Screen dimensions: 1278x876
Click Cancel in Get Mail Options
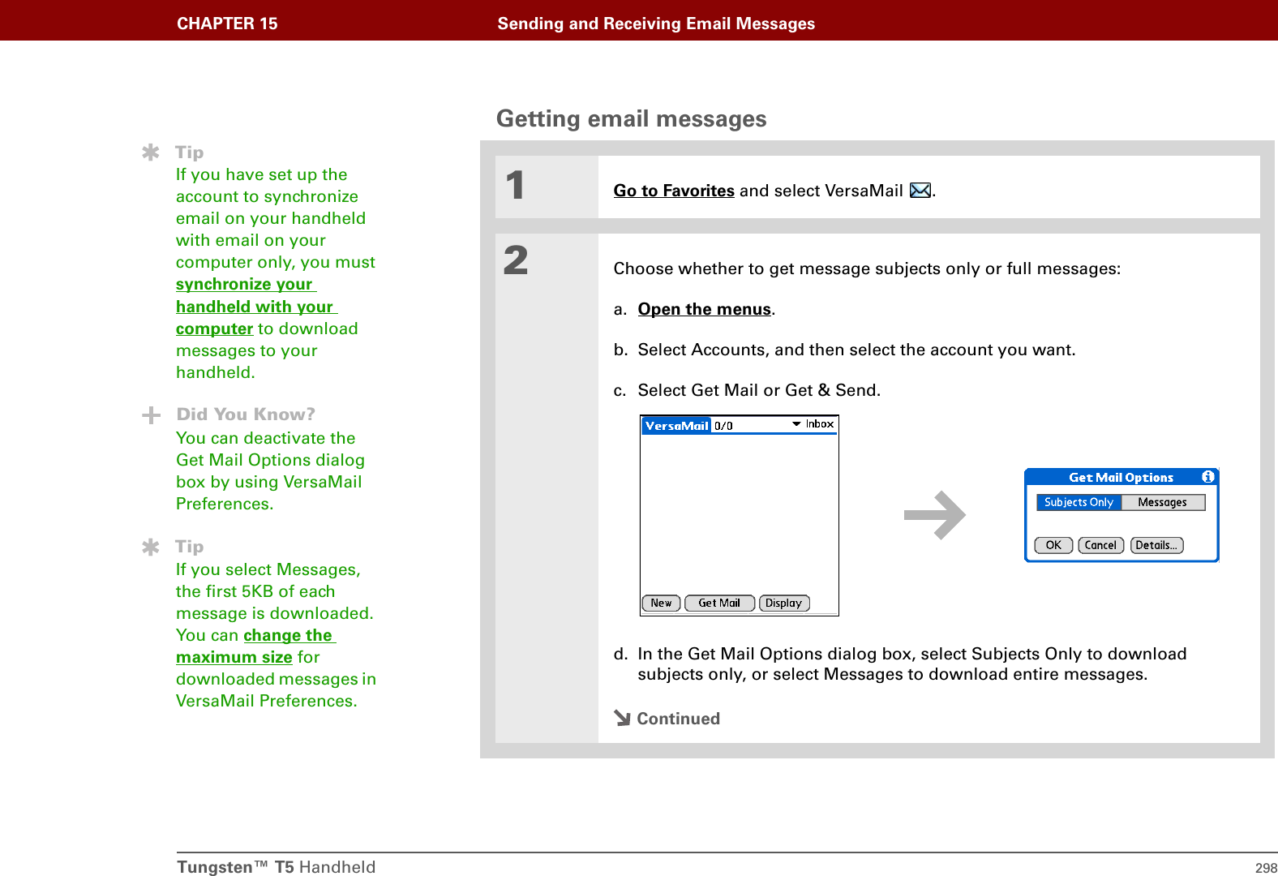click(x=1100, y=545)
